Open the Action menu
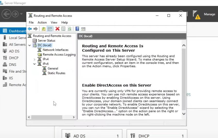The width and height of the screenshot is (218, 138). pos(42,22)
